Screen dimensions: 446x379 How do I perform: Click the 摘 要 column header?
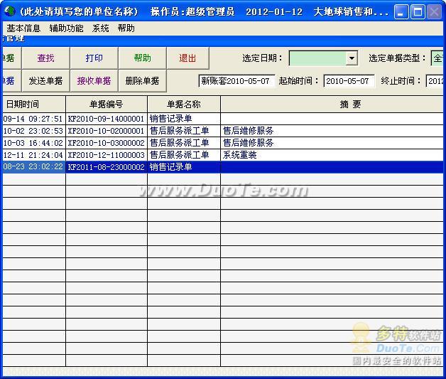[x=332, y=105]
